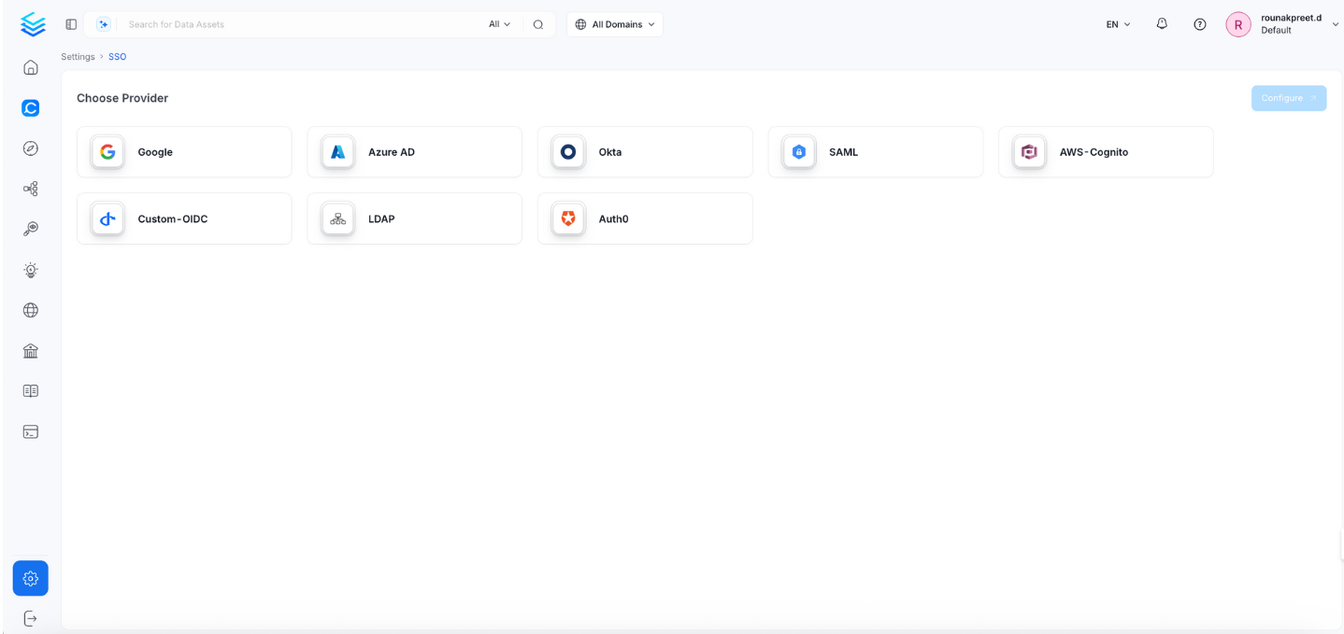Select the Google provider label
Image resolution: width=1344 pixels, height=634 pixels.
click(155, 152)
